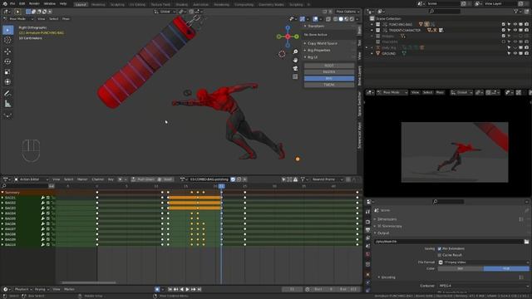Select the Select Box tool in toolbar
The width and height of the screenshot is (532, 299).
click(7, 30)
